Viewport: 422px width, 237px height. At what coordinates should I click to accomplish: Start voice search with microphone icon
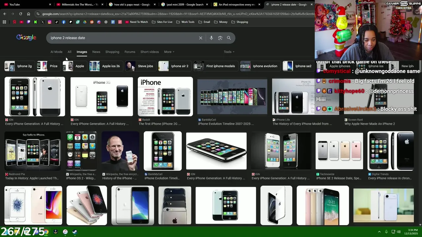pos(211,38)
